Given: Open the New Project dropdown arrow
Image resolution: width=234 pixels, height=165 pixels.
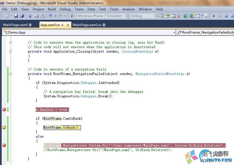Looking at the screenshot, I should click(11, 16).
